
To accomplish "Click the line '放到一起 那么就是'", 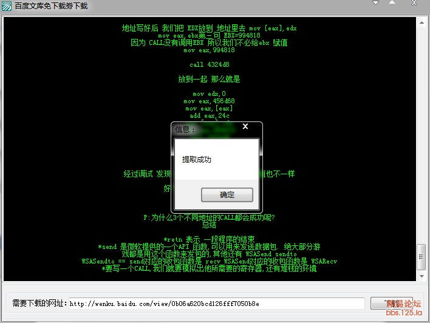I will click(210, 80).
